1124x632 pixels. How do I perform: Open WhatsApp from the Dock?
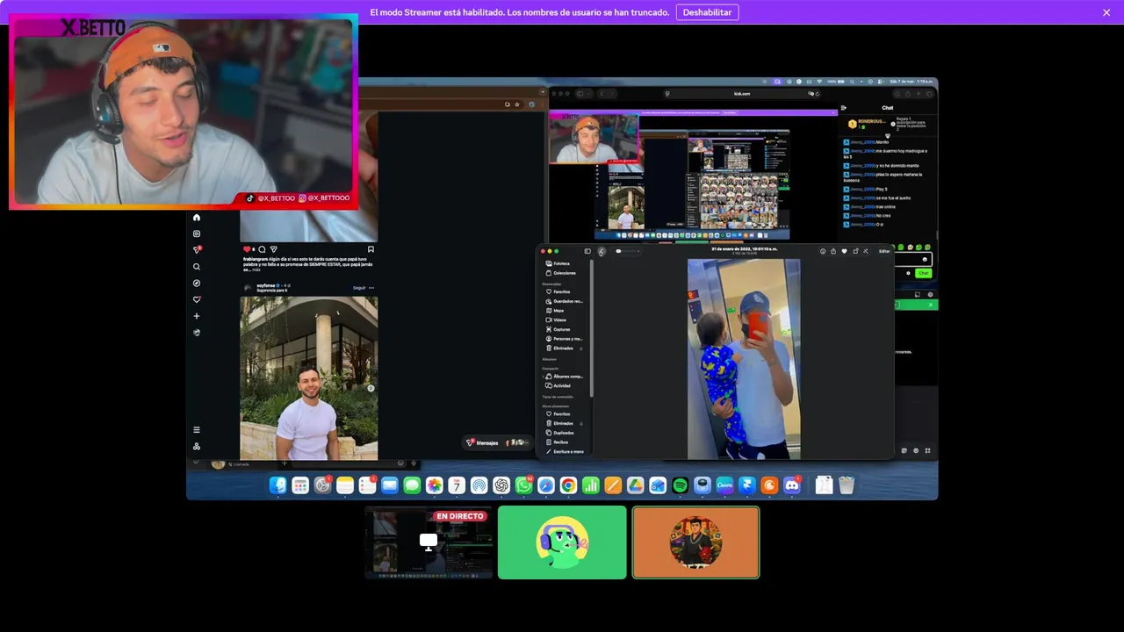click(x=524, y=485)
